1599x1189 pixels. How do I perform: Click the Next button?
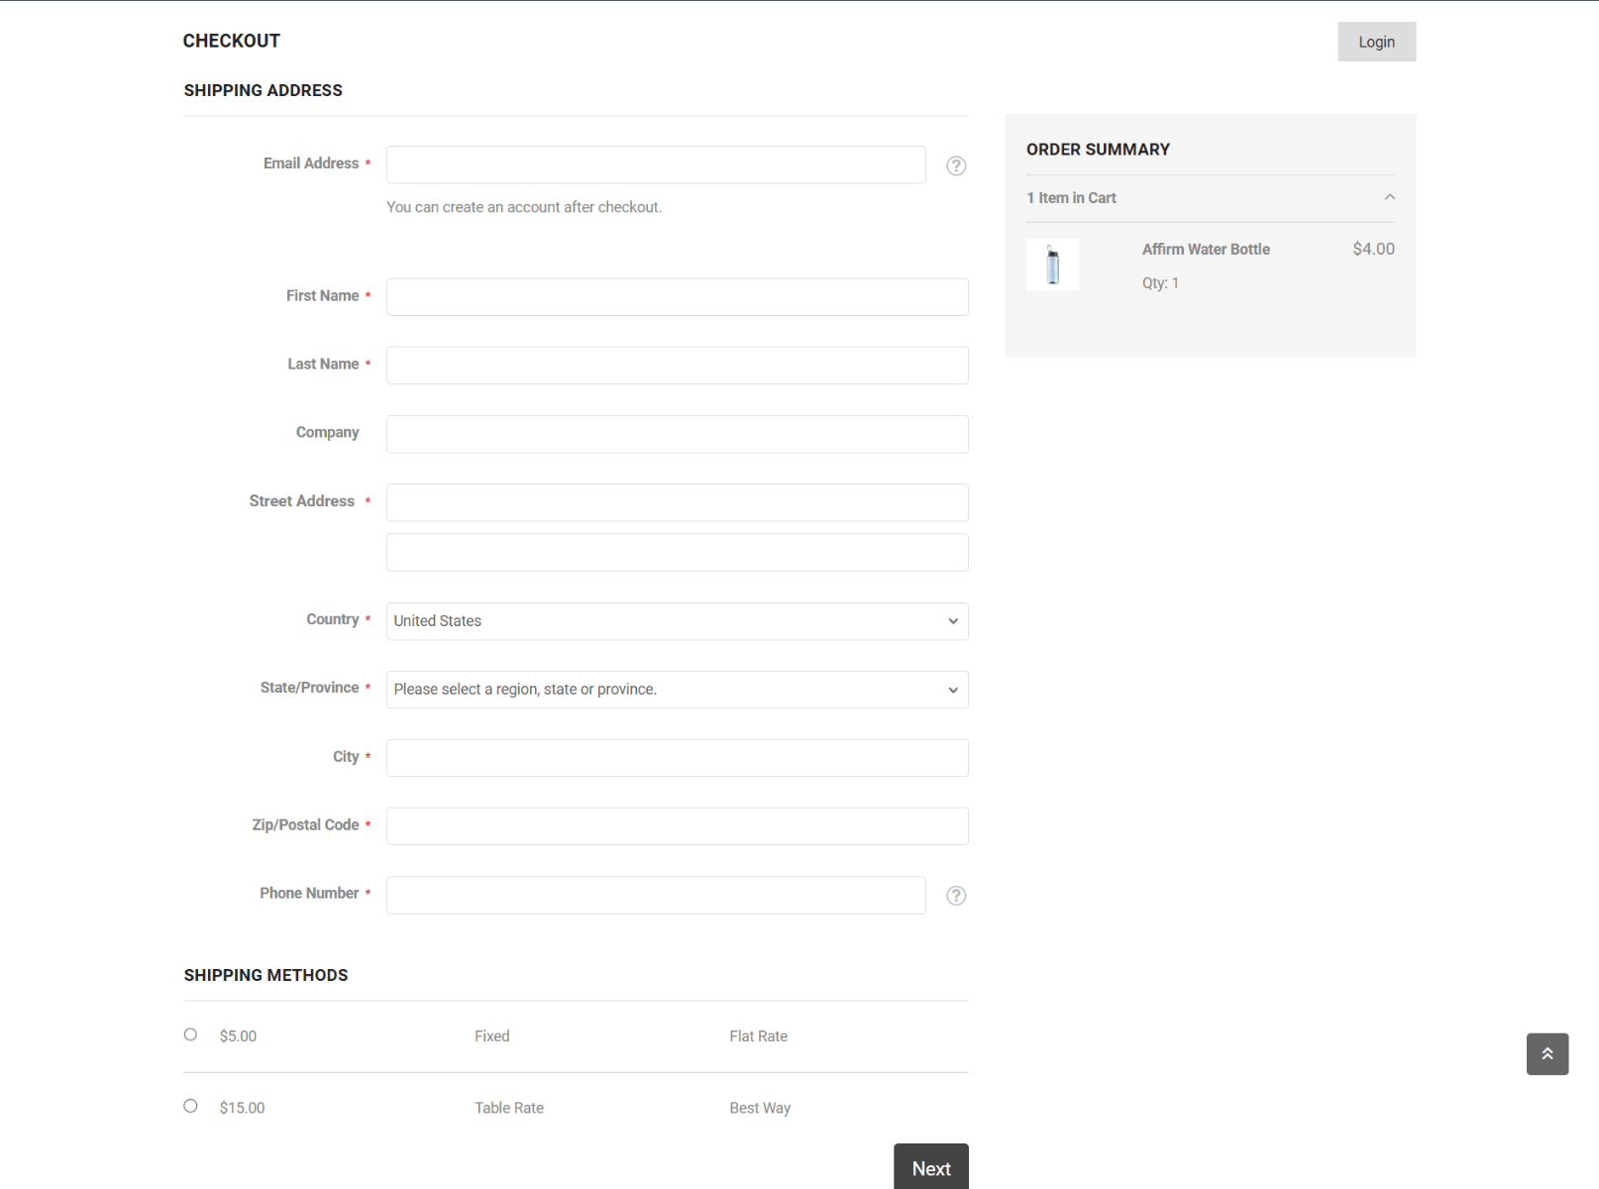click(x=930, y=1168)
